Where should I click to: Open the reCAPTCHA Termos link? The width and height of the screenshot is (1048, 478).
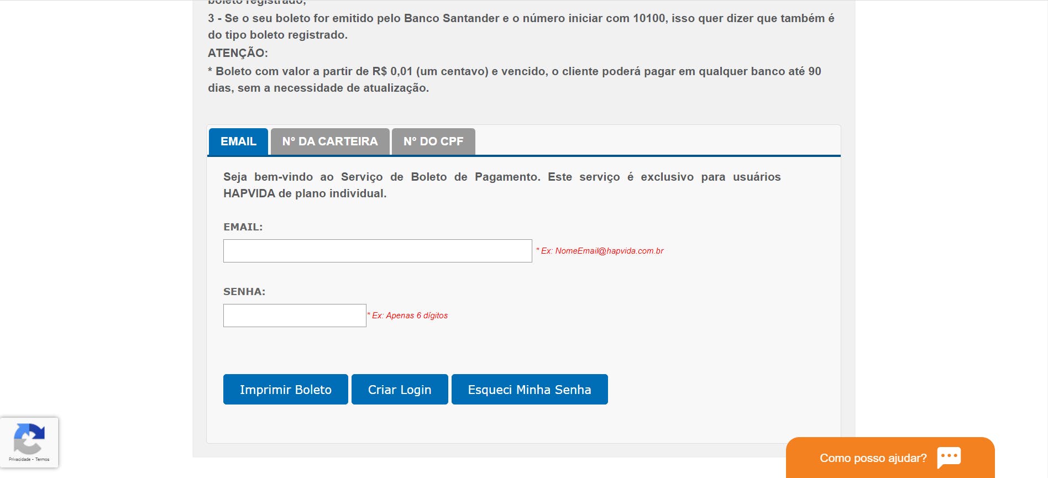(43, 459)
